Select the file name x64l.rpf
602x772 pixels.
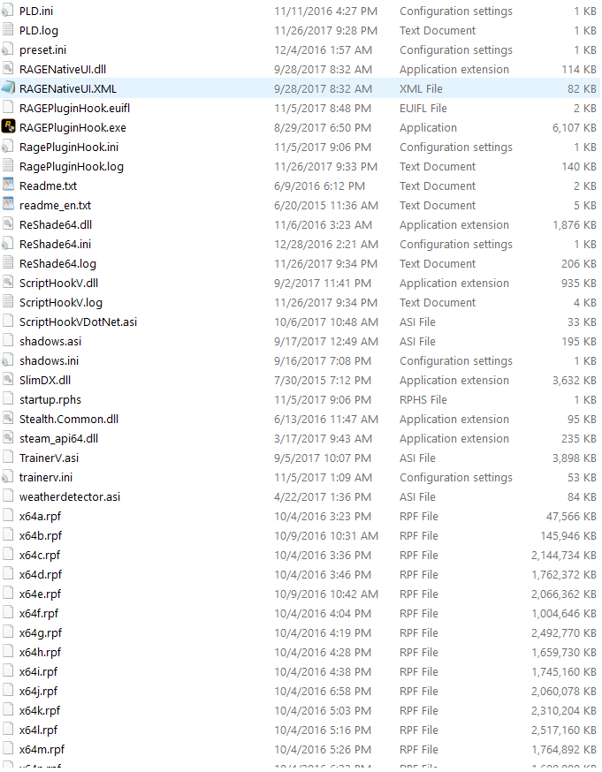[x=38, y=730]
